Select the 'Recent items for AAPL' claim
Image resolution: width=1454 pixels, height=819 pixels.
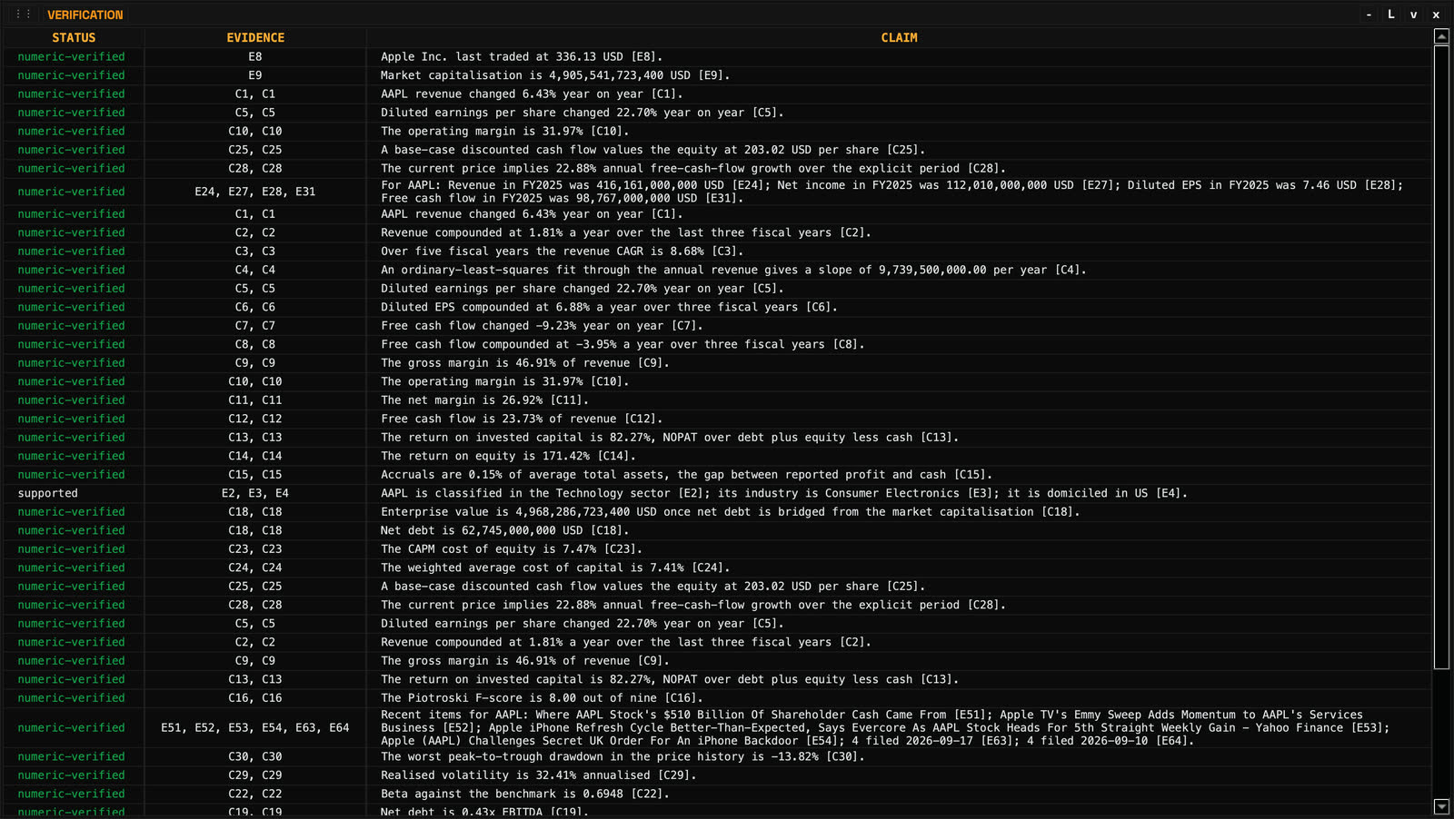(885, 727)
